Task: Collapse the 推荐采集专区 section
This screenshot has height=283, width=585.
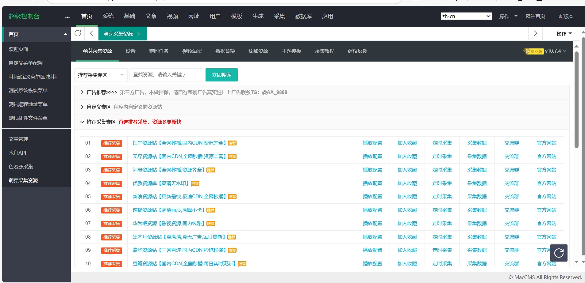Action: [82, 122]
